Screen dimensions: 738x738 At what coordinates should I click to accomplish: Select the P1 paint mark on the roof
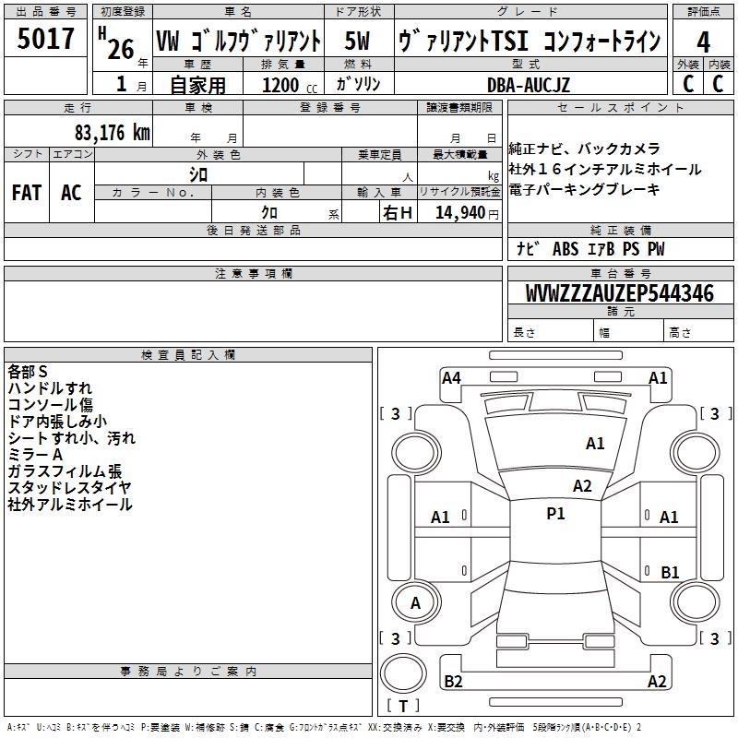(x=555, y=514)
